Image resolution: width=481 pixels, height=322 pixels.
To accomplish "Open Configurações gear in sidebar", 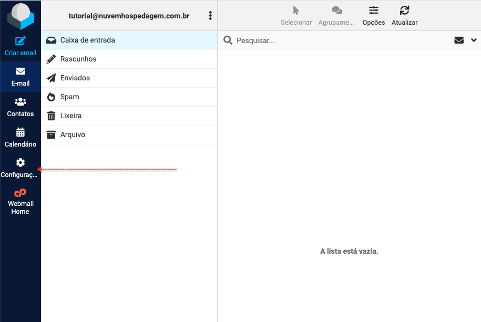I will pyautogui.click(x=21, y=168).
